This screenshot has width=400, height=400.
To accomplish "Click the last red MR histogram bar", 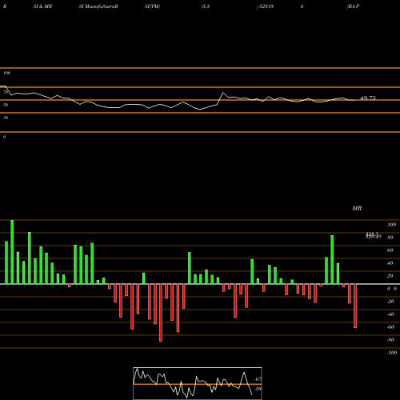I will point(355,306).
